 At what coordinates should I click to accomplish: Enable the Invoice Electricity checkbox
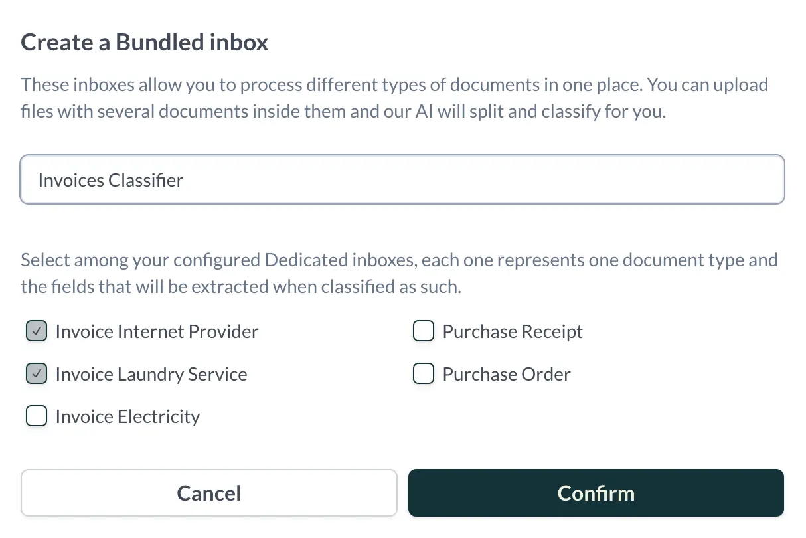(37, 416)
